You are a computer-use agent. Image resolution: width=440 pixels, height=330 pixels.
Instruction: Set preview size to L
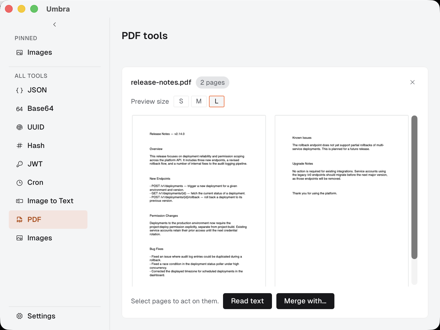pyautogui.click(x=217, y=101)
